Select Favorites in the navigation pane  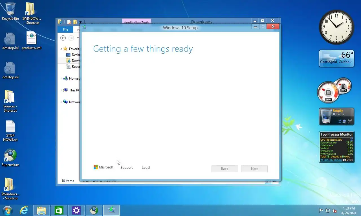[71, 49]
